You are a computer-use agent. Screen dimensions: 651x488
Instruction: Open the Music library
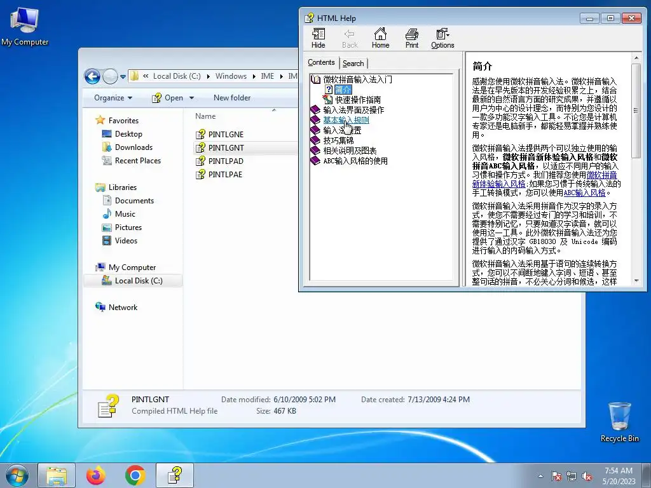[125, 214]
